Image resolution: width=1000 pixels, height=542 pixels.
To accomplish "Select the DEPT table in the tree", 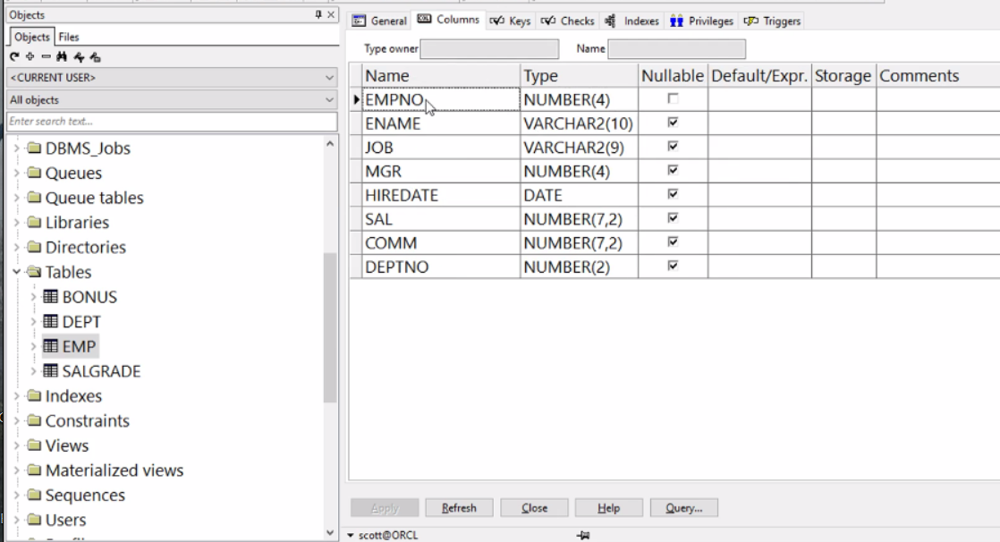I will (81, 322).
